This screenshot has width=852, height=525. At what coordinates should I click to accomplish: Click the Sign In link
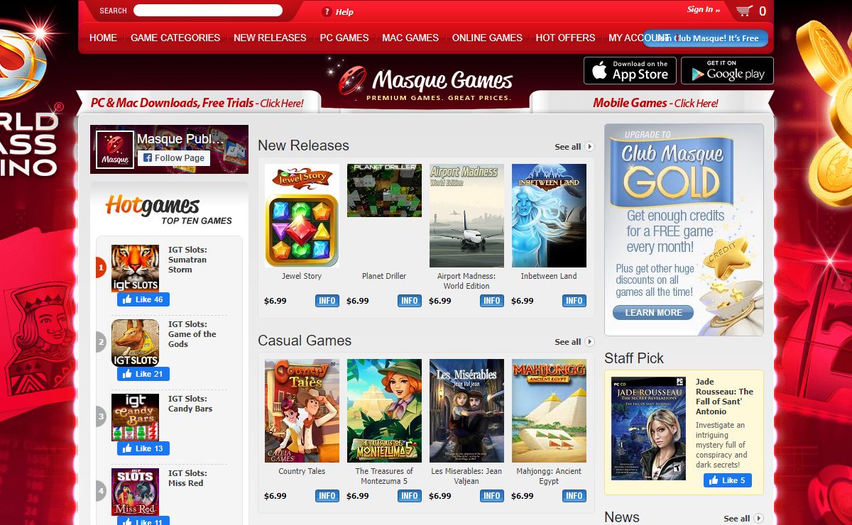703,10
